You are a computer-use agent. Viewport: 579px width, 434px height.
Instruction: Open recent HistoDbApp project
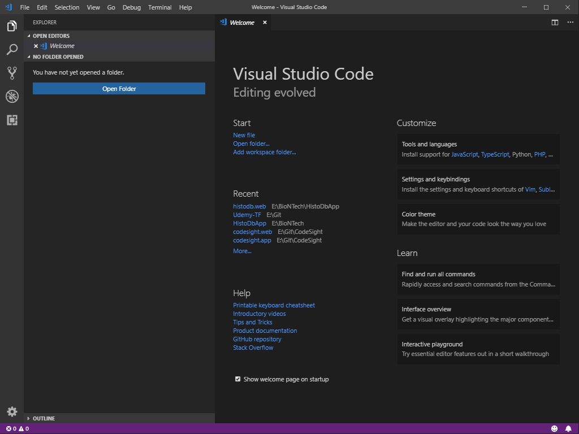[x=249, y=223]
